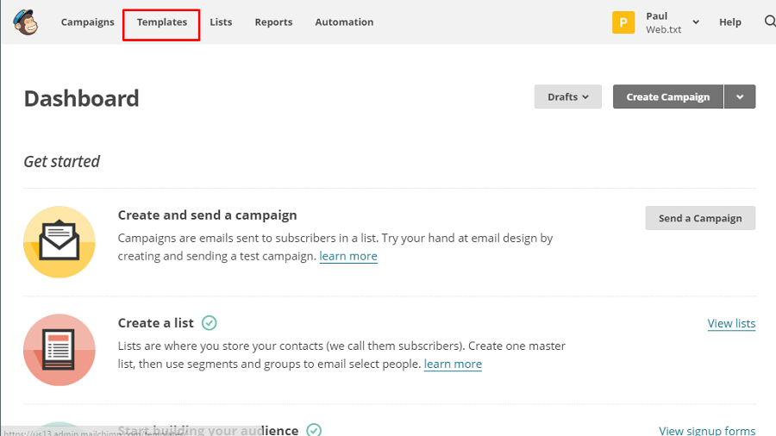
Task: Click the account name Paul
Action: pos(657,16)
